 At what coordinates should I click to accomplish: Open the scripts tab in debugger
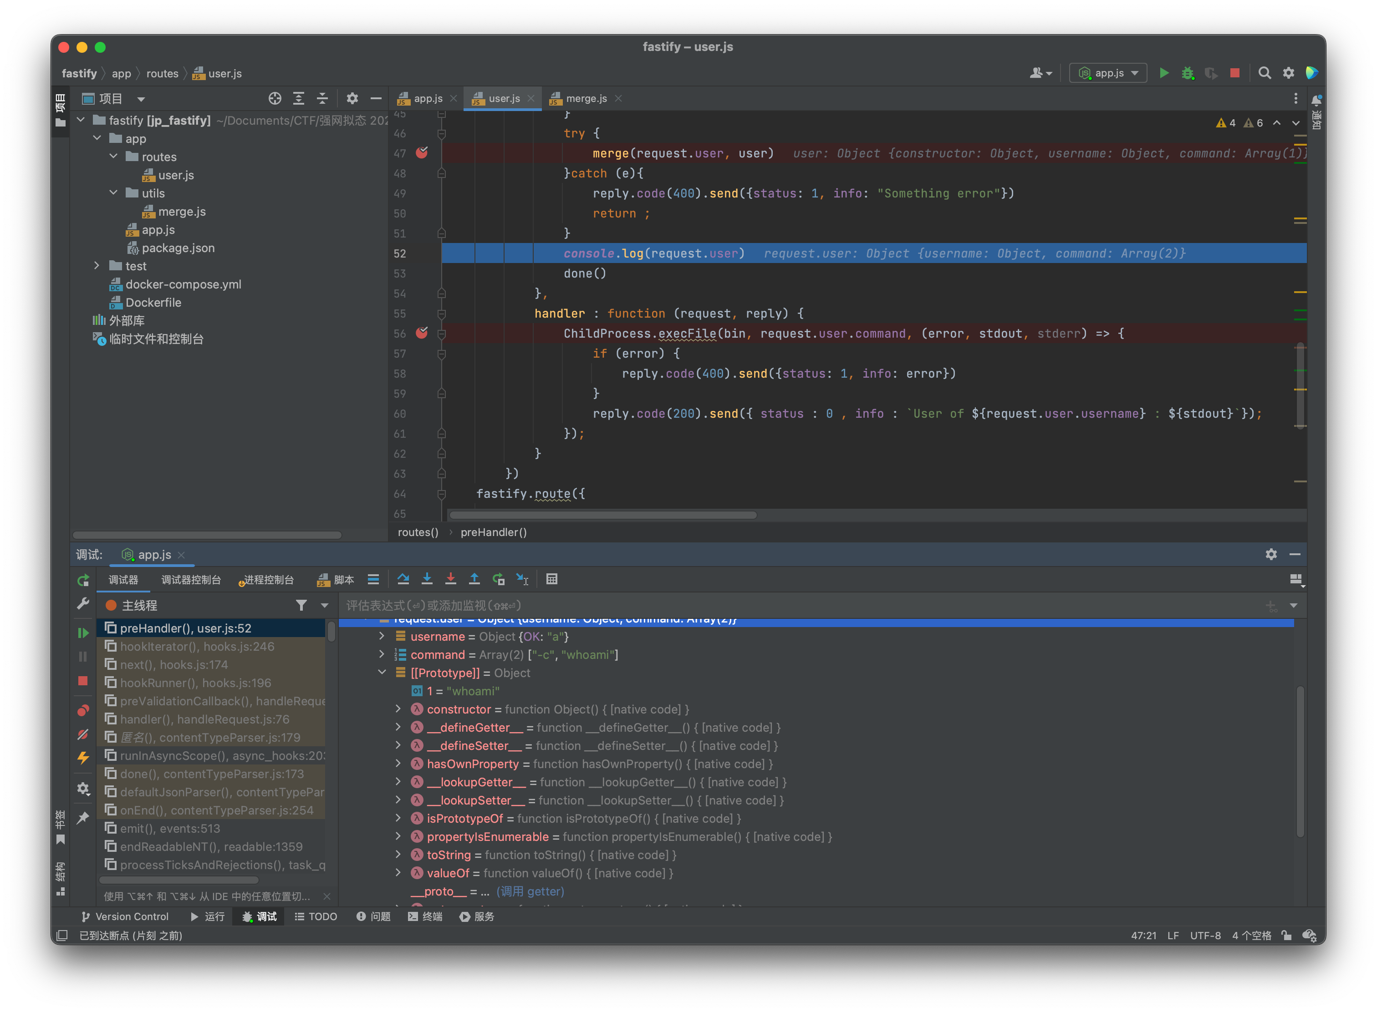pyautogui.click(x=335, y=580)
